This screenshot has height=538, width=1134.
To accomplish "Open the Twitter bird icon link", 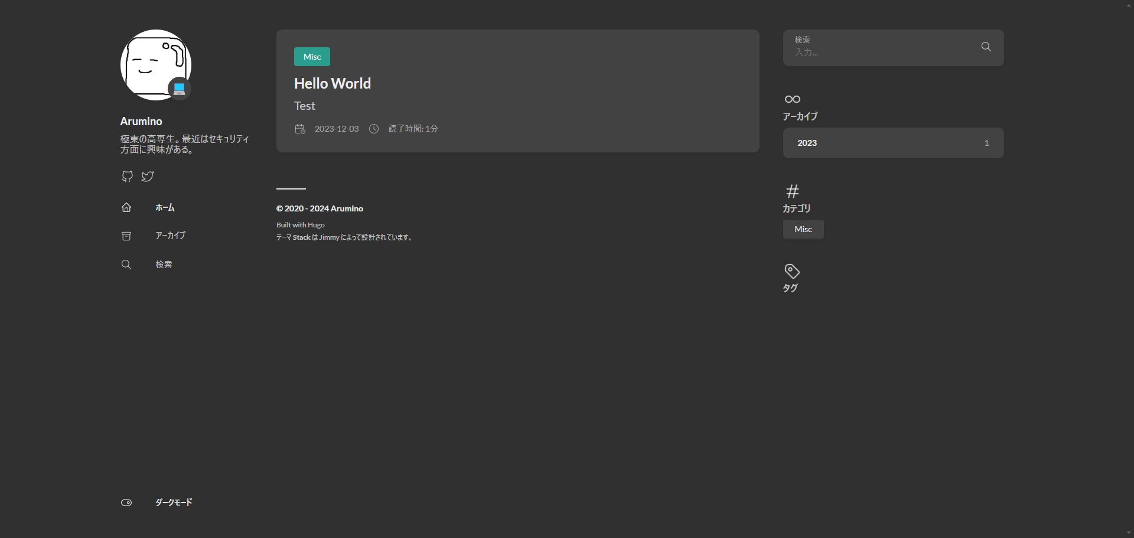I will pyautogui.click(x=148, y=177).
